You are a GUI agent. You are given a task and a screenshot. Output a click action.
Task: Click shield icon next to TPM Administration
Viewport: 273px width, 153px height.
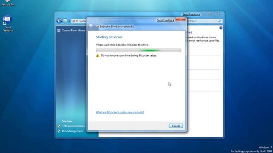pyautogui.click(x=59, y=126)
